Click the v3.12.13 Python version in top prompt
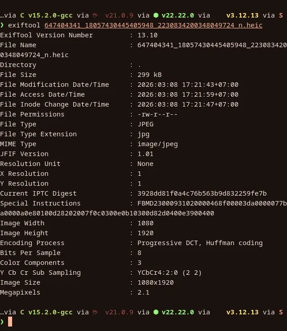This screenshot has width=287, height=331. [x=242, y=15]
